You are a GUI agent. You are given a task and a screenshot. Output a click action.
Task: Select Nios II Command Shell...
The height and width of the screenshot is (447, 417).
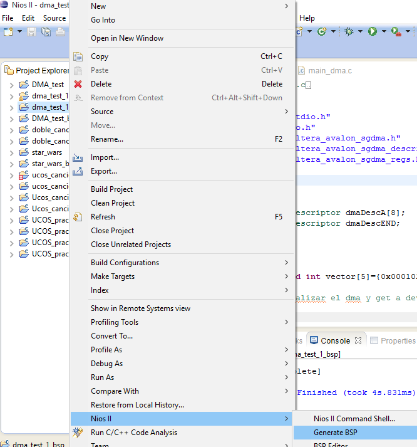tap(355, 419)
